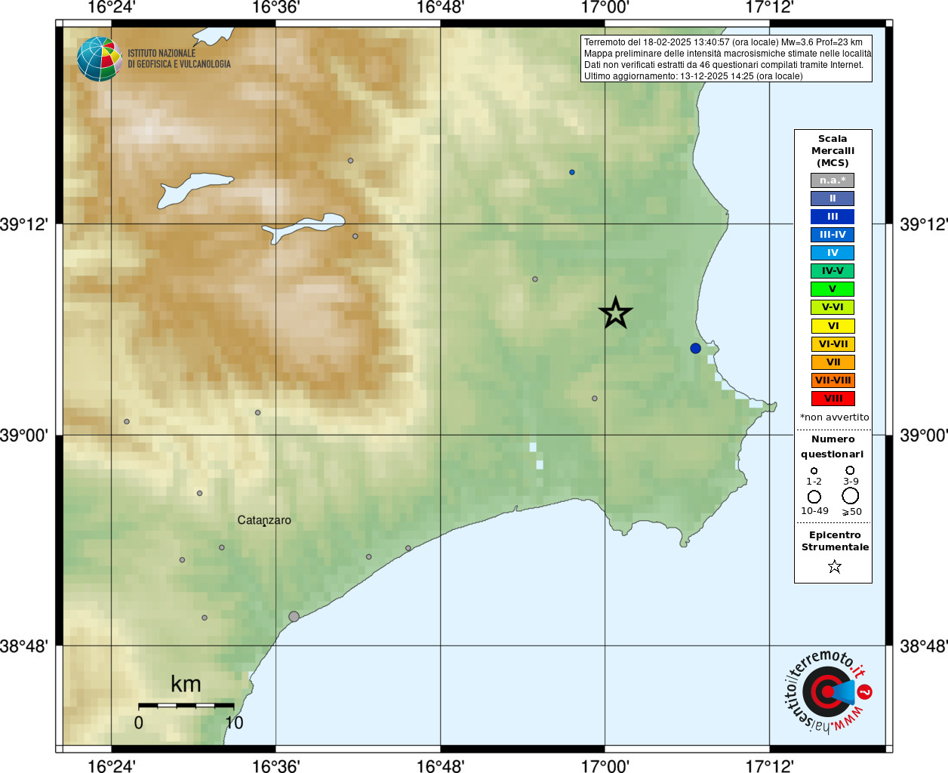Click the 39°12' latitude label on the left
The height and width of the screenshot is (773, 948).
click(24, 224)
